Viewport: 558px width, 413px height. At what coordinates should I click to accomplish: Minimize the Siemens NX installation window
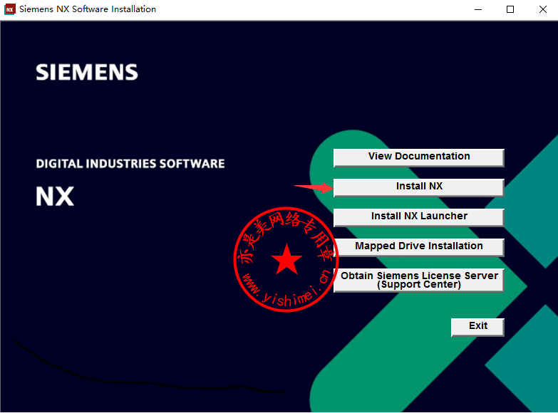[x=478, y=9]
